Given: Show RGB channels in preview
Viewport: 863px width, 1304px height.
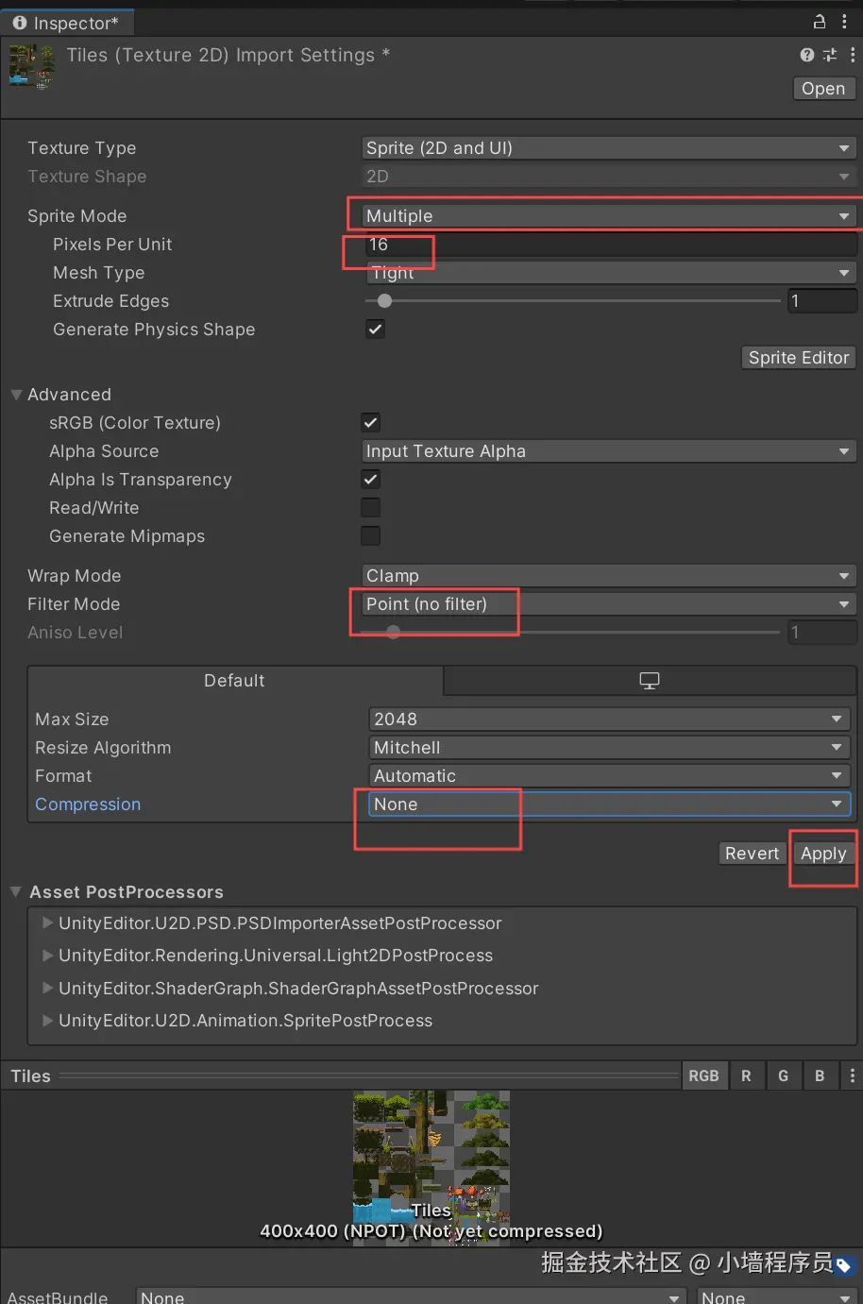Looking at the screenshot, I should point(703,1075).
